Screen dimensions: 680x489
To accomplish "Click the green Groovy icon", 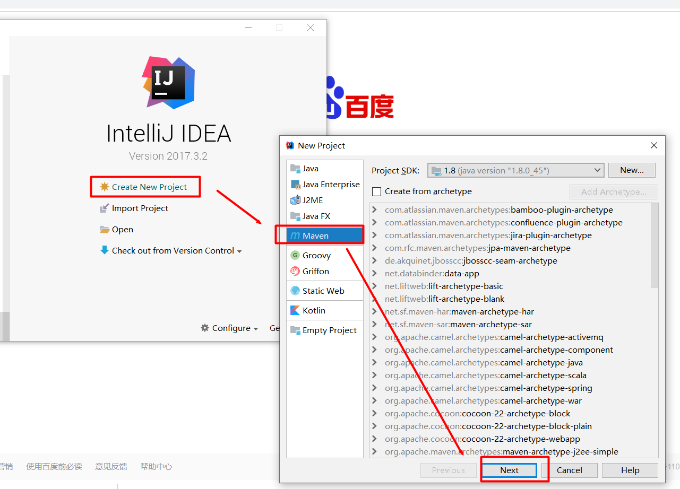I will (295, 256).
